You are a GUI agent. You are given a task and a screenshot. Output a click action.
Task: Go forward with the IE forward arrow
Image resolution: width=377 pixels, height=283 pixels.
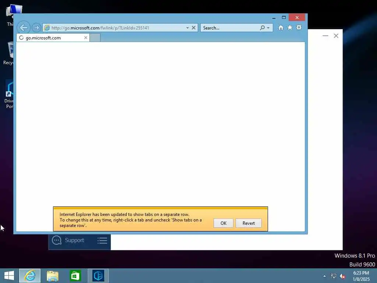pos(36,28)
